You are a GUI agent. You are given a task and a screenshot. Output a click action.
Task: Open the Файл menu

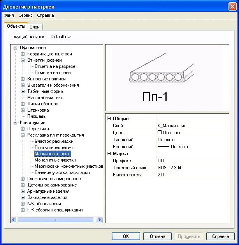pyautogui.click(x=9, y=15)
